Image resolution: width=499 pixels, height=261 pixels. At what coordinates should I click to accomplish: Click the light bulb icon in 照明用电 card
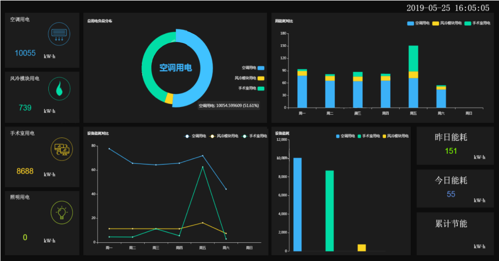pyautogui.click(x=62, y=213)
